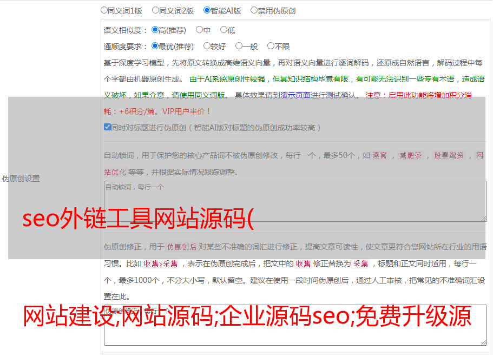Screen dimensions: 493x356
Task: Click the 伪原创设置 section label
Action: pos(21,179)
